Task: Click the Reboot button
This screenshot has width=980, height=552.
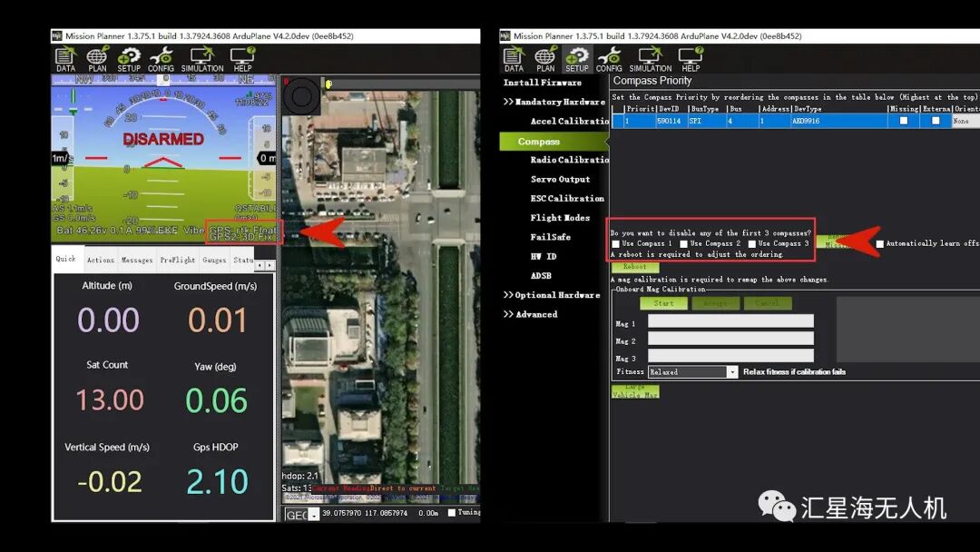Action: 635,267
